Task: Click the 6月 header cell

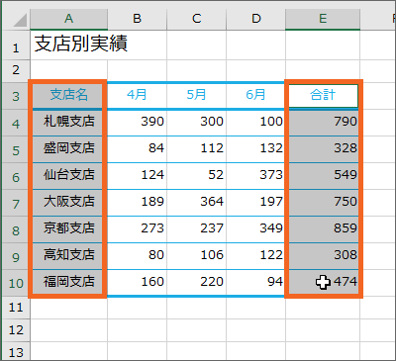Action: (x=256, y=95)
